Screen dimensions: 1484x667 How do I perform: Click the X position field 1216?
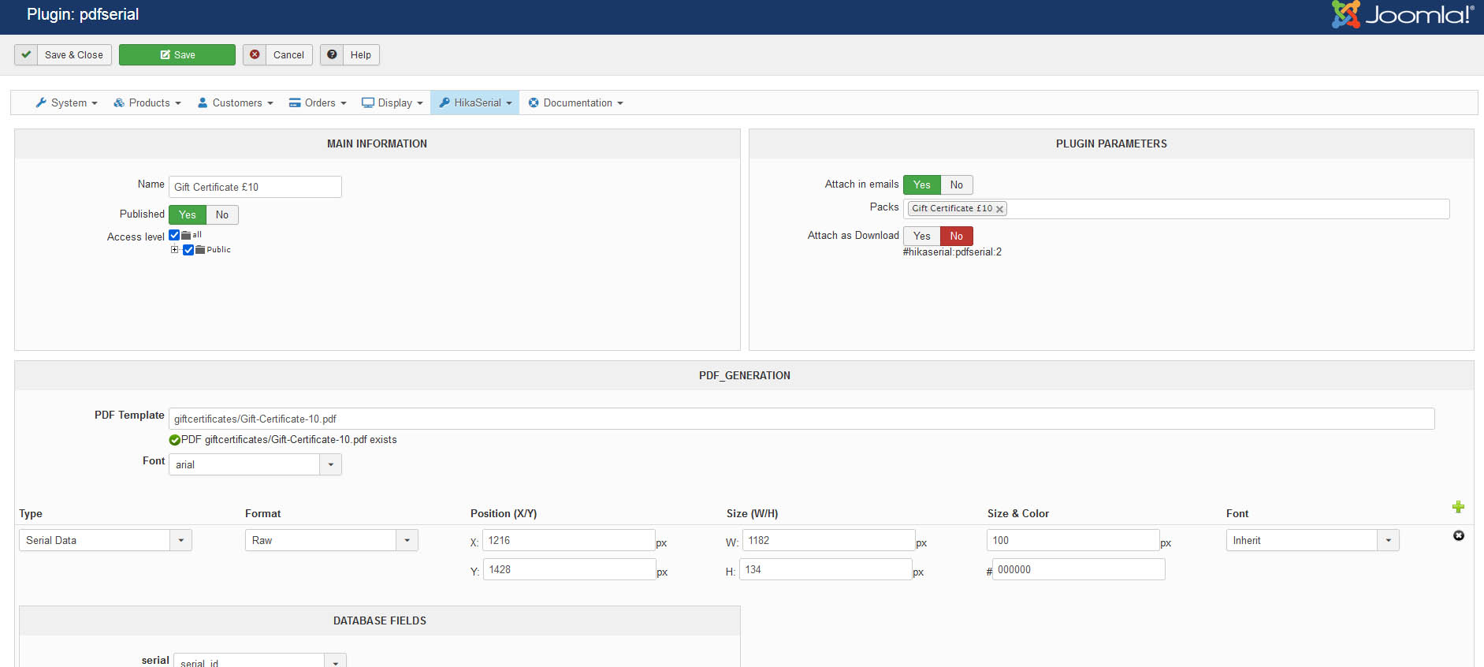(569, 540)
